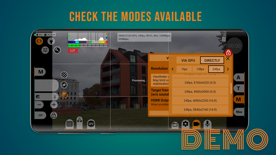This screenshot has height=155, width=276.
Task: Toggle the flashlight torch icon
Action: pyautogui.click(x=51, y=41)
